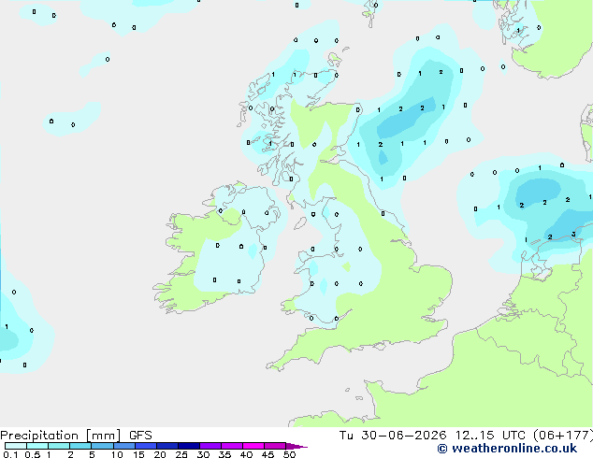Select the 45–50 mm legend swatch
This screenshot has height=458, width=593.
coord(275,446)
